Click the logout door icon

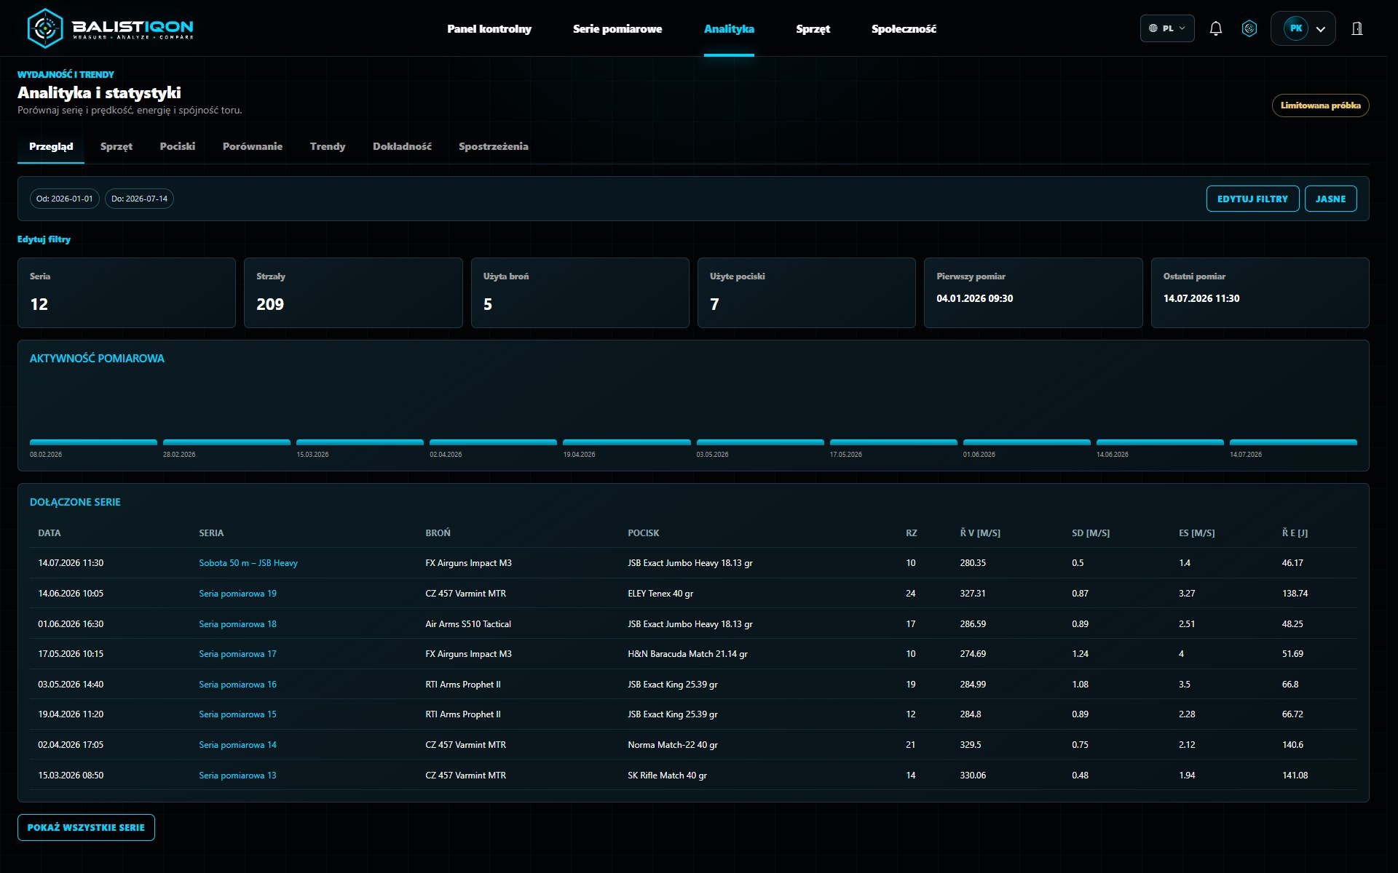(1357, 28)
